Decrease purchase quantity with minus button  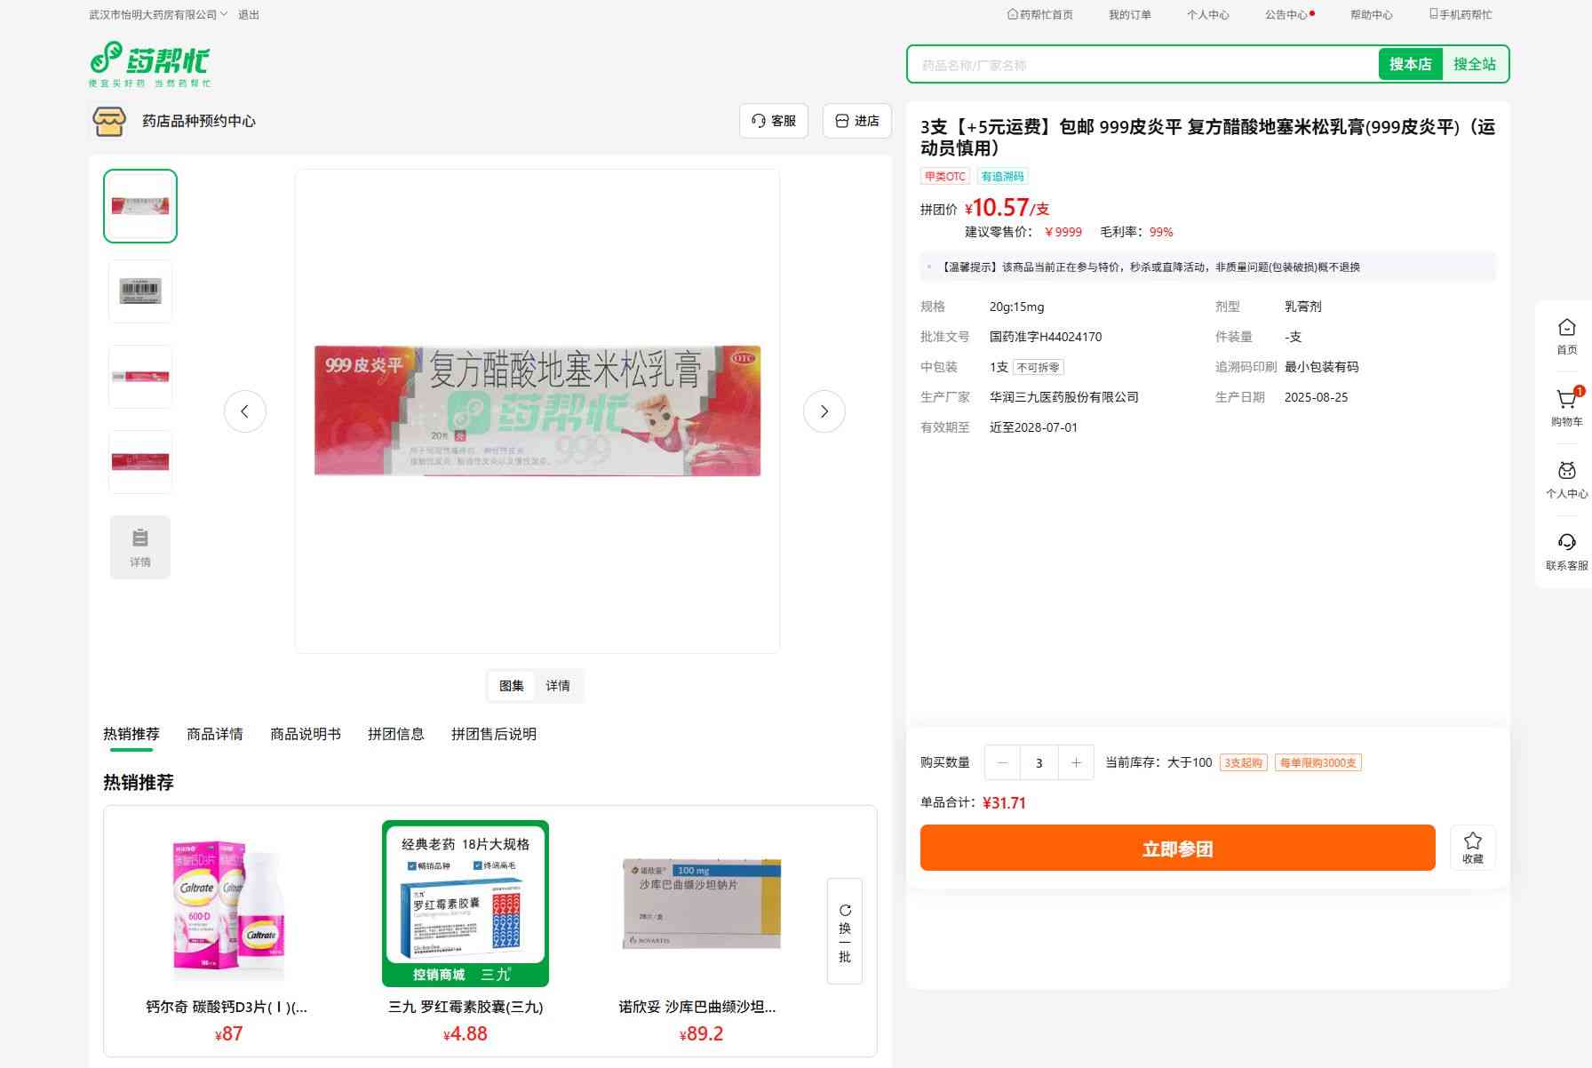1003,762
